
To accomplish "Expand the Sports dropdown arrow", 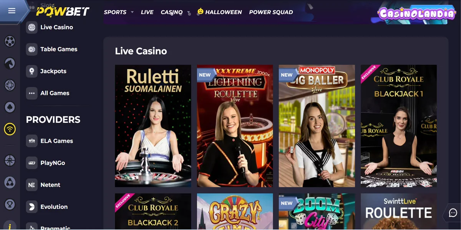I will pyautogui.click(x=132, y=12).
